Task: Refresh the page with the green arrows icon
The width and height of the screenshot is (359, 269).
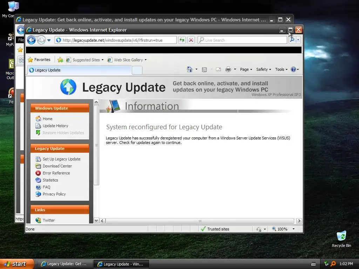Action: [182, 40]
